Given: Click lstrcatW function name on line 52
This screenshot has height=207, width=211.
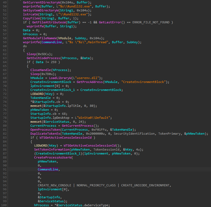Looking at the screenshot, I should click(x=30, y=14).
